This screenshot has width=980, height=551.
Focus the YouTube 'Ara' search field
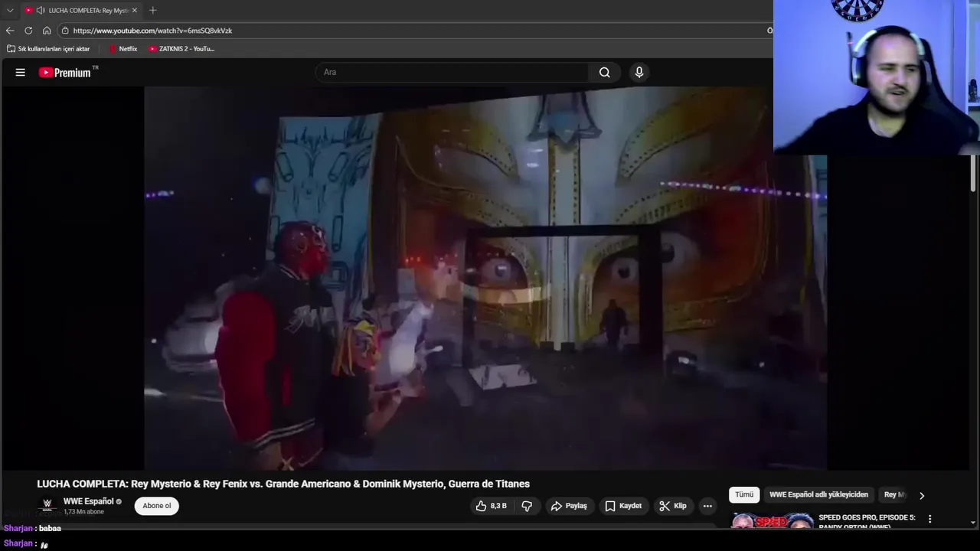[452, 72]
